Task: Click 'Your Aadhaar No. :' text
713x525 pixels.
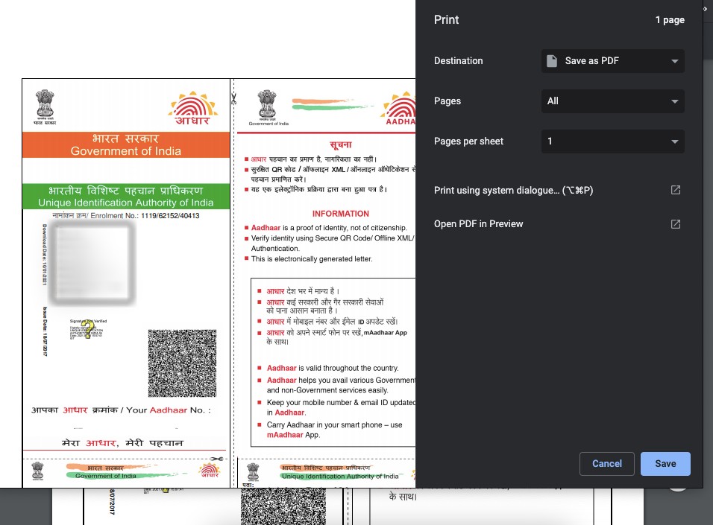Action: coord(169,410)
